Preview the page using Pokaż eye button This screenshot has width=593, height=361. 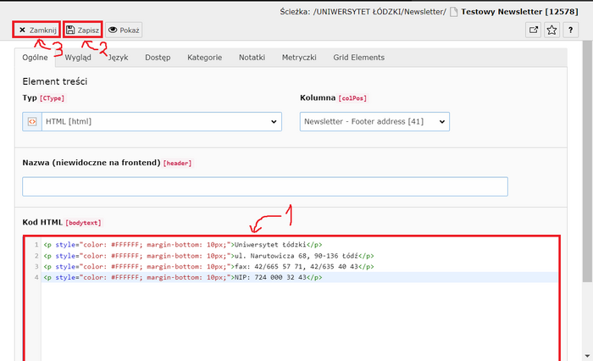point(124,30)
